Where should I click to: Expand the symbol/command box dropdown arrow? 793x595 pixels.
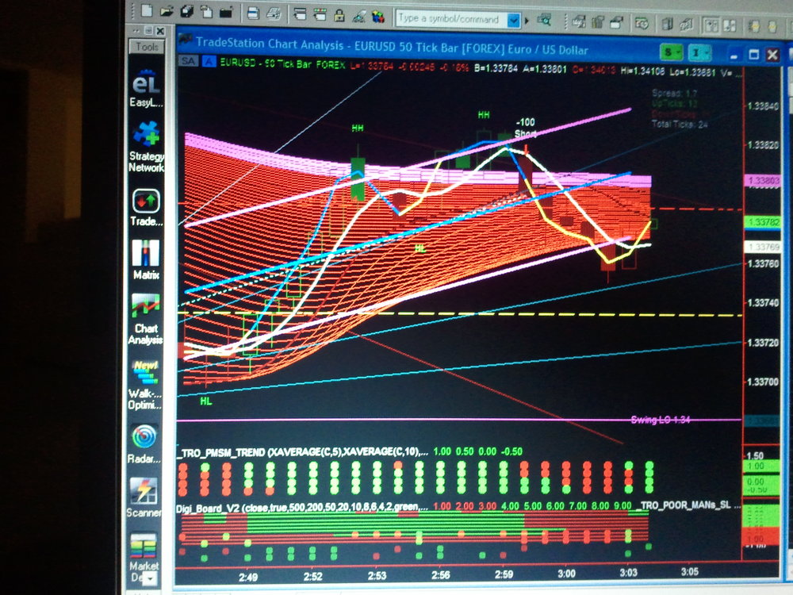click(514, 21)
